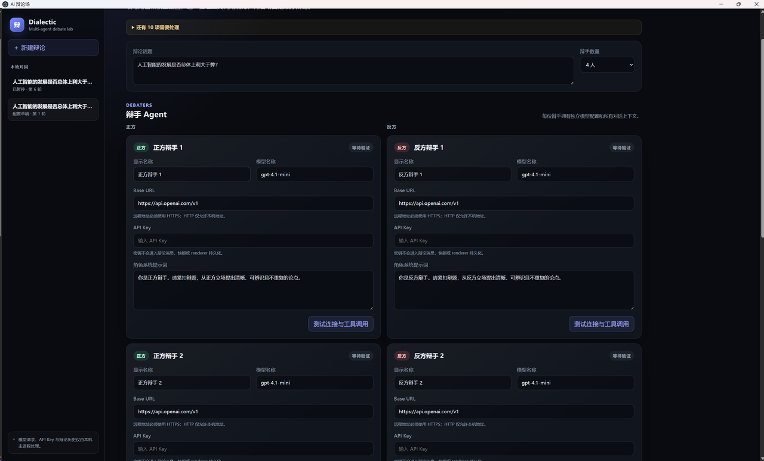Image resolution: width=764 pixels, height=461 pixels.
Task: Edit the 显示名称 field of 正方辩手 2
Action: pyautogui.click(x=192, y=383)
